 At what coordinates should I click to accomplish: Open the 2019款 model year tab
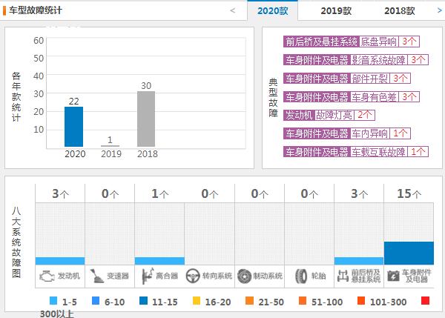(336, 11)
